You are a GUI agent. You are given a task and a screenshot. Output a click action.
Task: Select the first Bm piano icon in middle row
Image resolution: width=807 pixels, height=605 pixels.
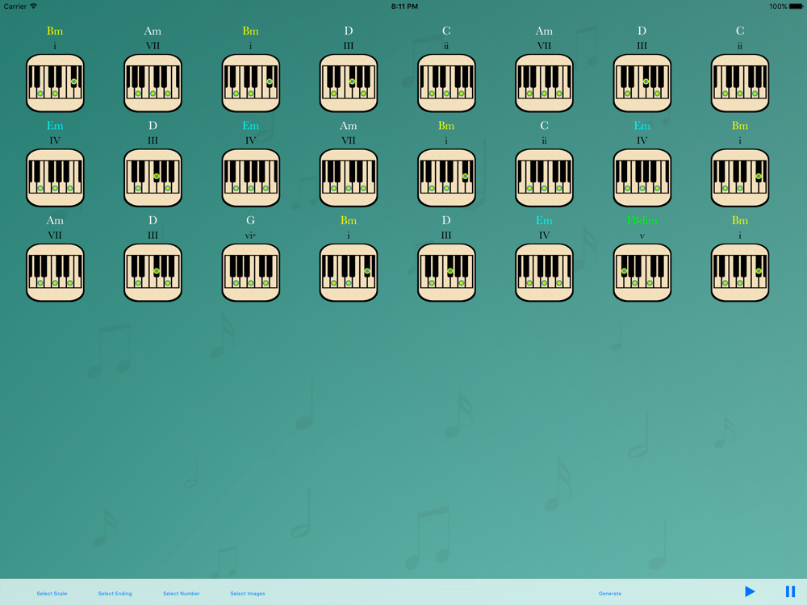coord(446,177)
